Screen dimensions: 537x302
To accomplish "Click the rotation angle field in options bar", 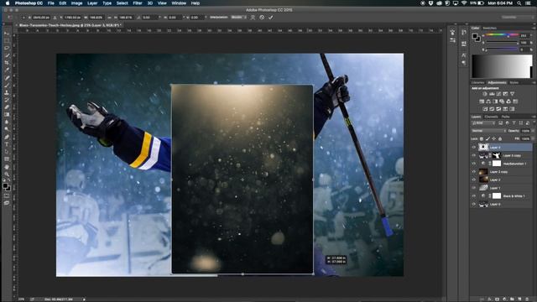I will tap(150, 17).
